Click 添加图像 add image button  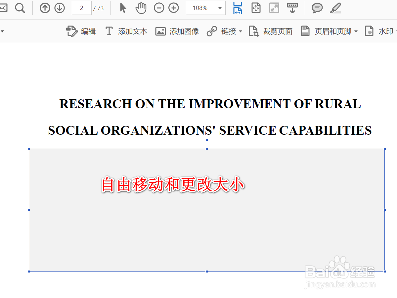177,31
